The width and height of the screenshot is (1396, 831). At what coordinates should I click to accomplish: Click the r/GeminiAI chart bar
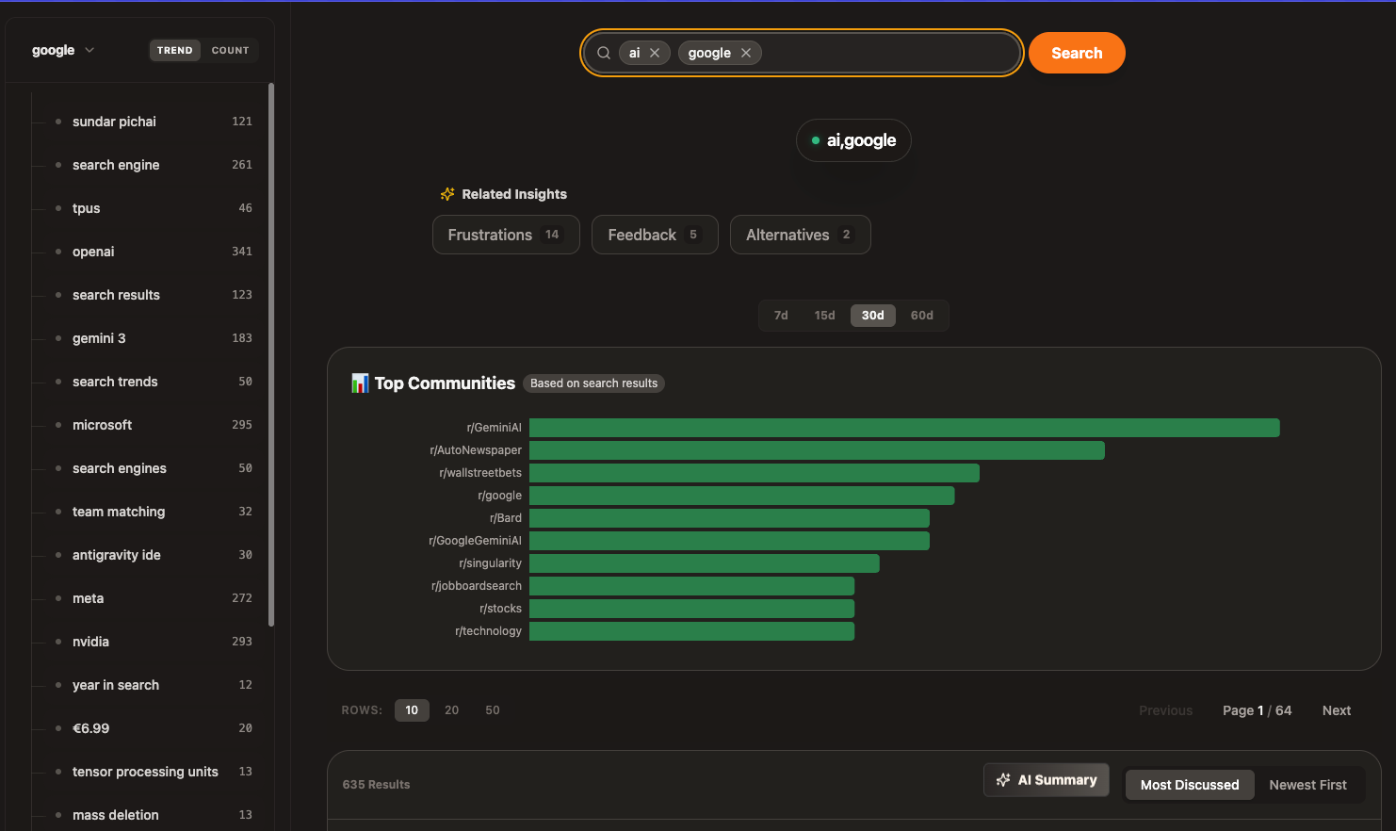[904, 428]
